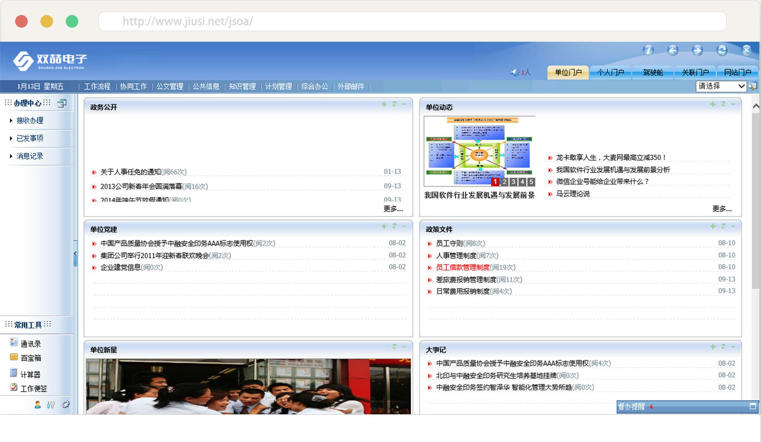Maximize the 督办提醒 reminder popup
Image resolution: width=761 pixels, height=442 pixels.
(x=753, y=406)
